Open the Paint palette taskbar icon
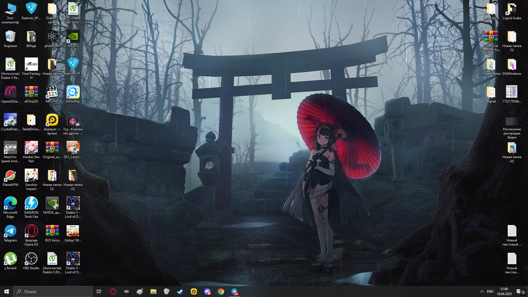This screenshot has width=528, height=297. (140, 291)
